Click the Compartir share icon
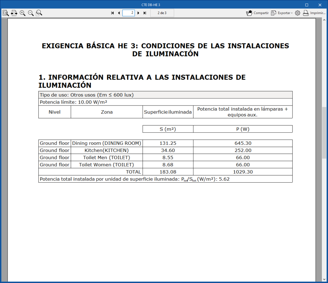Screen dimensions: 328x283 click(x=249, y=13)
